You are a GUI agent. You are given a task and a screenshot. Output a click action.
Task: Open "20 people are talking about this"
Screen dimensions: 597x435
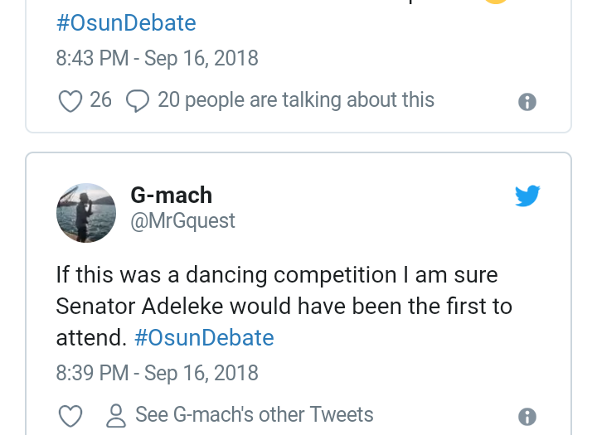pos(295,100)
